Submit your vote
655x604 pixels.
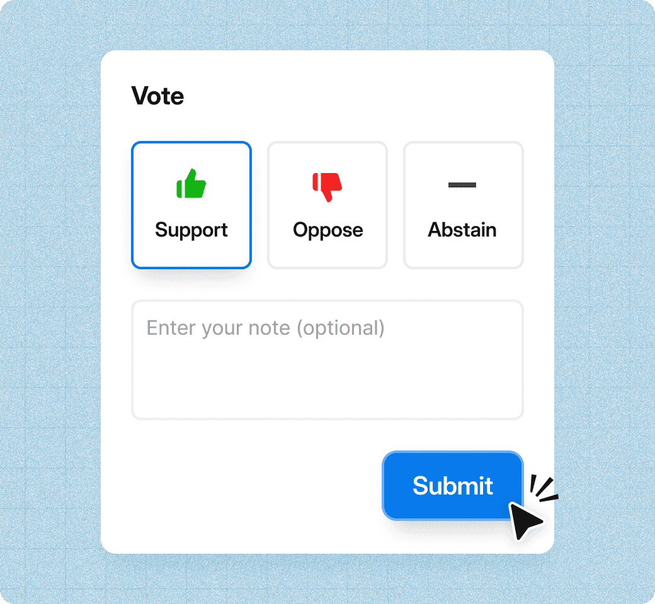452,486
